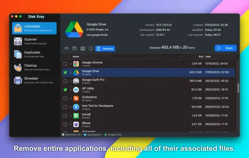Click the Icons8 green app icon

76,116
